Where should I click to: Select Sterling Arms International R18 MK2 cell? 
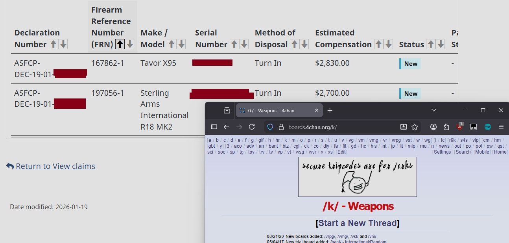[x=164, y=110]
